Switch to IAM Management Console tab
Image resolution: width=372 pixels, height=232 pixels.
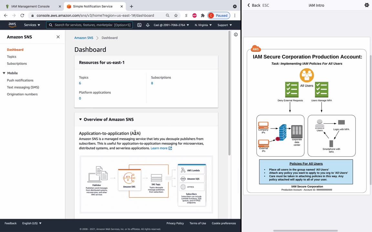point(30,6)
